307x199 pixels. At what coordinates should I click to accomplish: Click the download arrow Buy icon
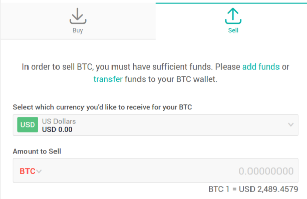78,16
